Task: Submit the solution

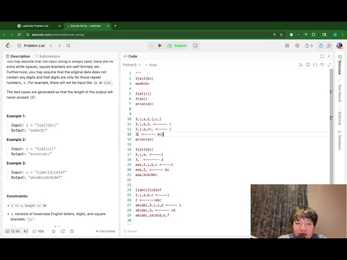Action: (x=177, y=45)
